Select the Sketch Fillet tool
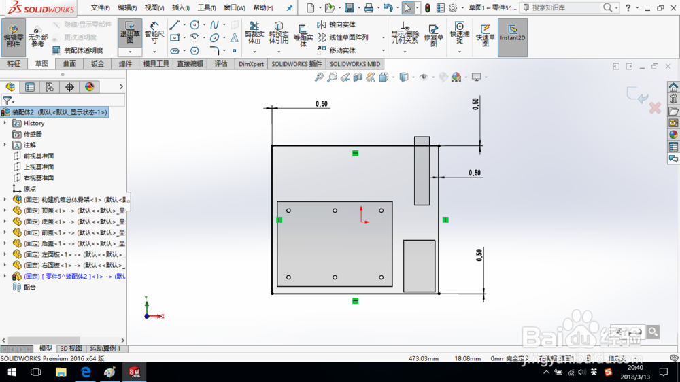This screenshot has width=680, height=382. click(x=214, y=51)
